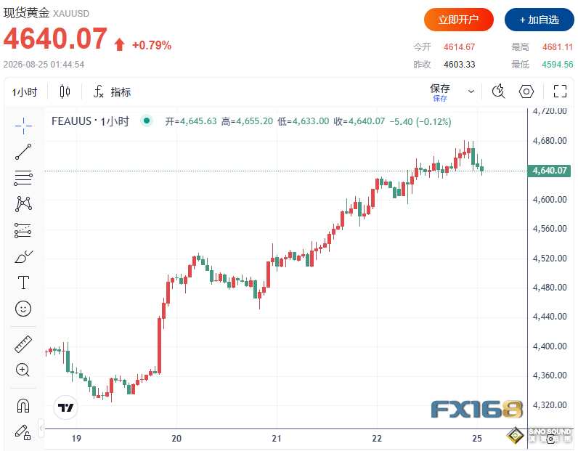Click the 收=4,640.07 close value in legend

pos(359,121)
